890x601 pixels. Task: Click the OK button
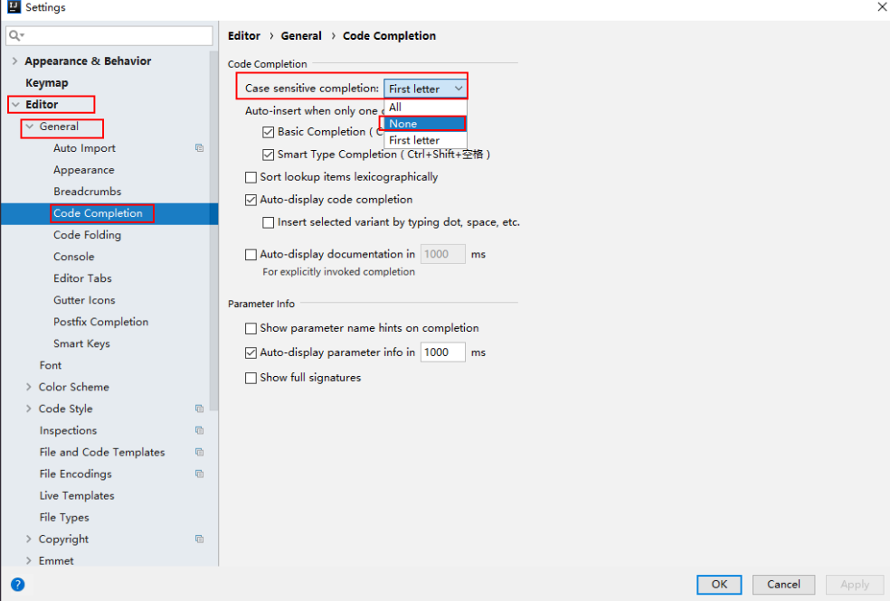719,585
